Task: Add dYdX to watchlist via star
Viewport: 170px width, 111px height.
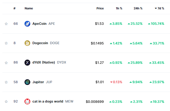Action: coord(6,63)
